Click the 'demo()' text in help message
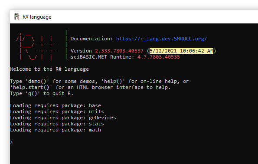 coord(37,81)
